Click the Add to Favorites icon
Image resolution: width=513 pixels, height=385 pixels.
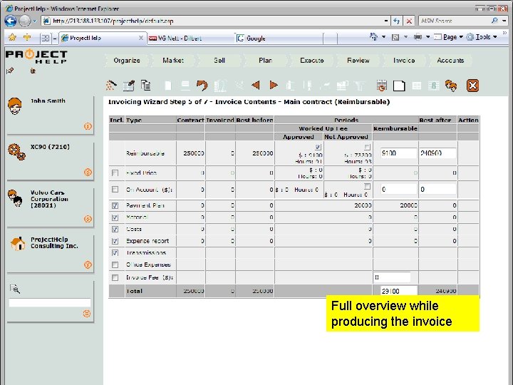pos(27,37)
